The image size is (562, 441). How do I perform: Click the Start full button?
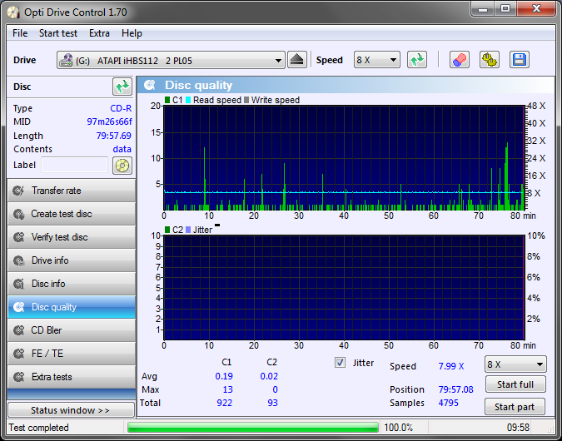coord(515,384)
